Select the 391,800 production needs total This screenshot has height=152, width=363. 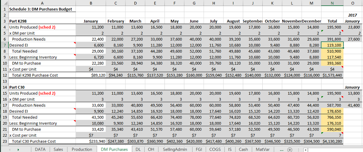[x=332, y=39]
